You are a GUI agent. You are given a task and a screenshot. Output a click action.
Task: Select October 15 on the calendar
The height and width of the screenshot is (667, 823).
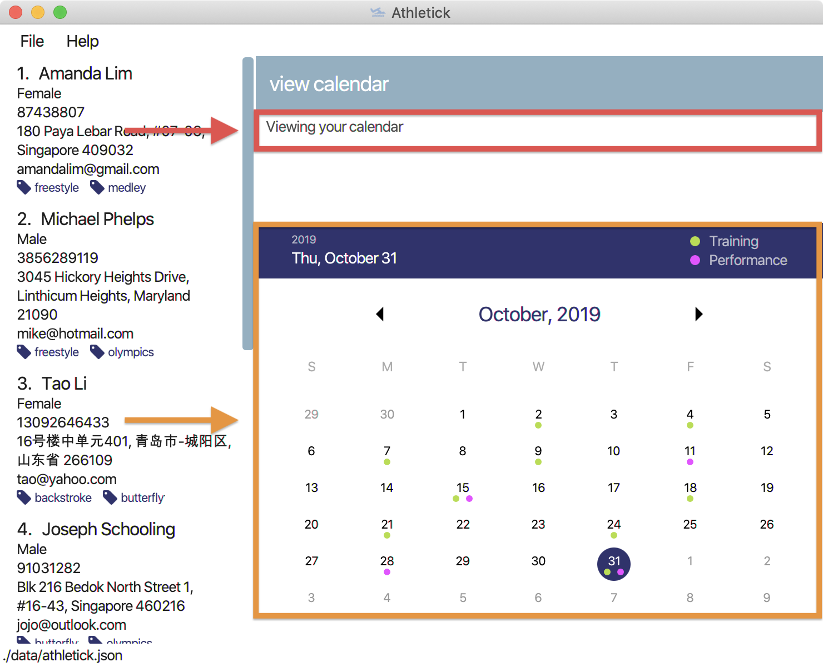click(463, 488)
